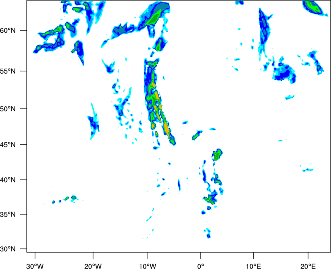Click the 0° longitude label
The image size is (331, 269).
click(201, 266)
